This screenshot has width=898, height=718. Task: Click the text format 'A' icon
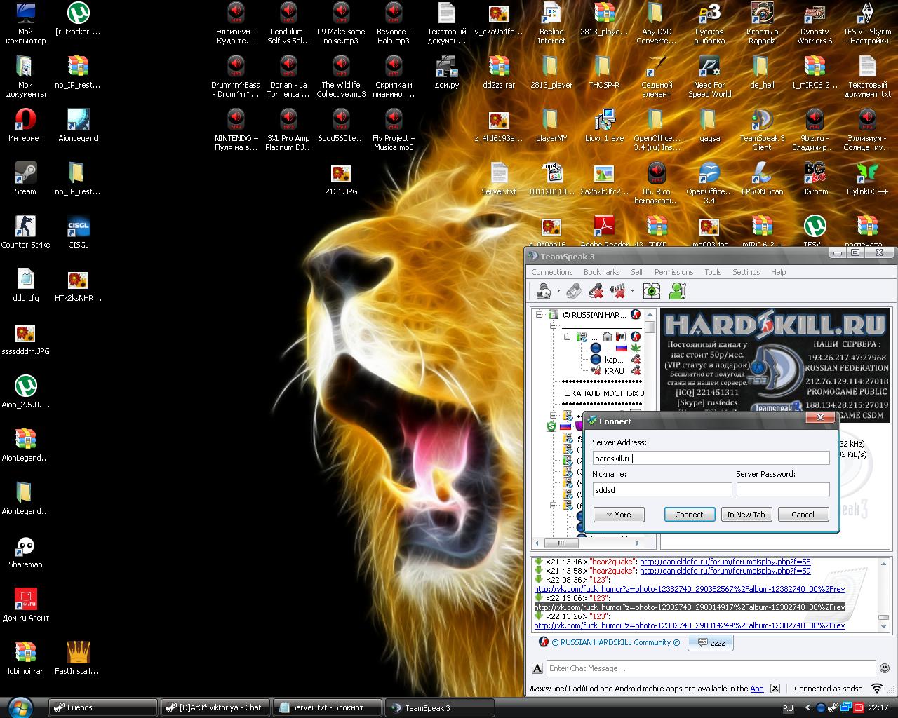(x=537, y=668)
